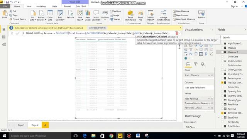Switch to the Modeling ribbon tab
Screen dimensions: 247x139
click(41, 6)
